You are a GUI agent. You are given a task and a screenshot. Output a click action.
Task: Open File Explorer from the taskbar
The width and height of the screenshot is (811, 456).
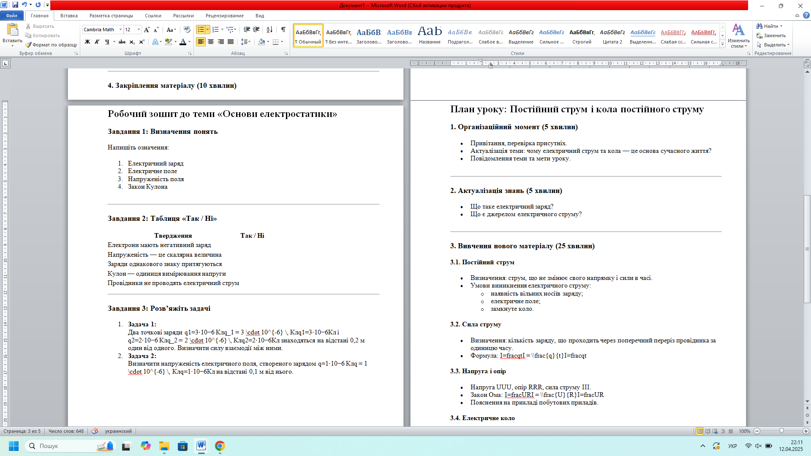[x=164, y=446]
